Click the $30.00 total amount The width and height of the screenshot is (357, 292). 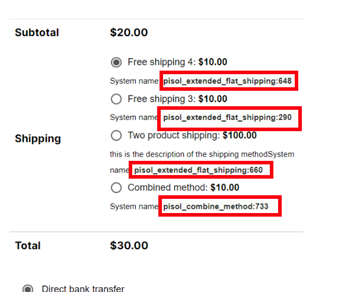(129, 246)
